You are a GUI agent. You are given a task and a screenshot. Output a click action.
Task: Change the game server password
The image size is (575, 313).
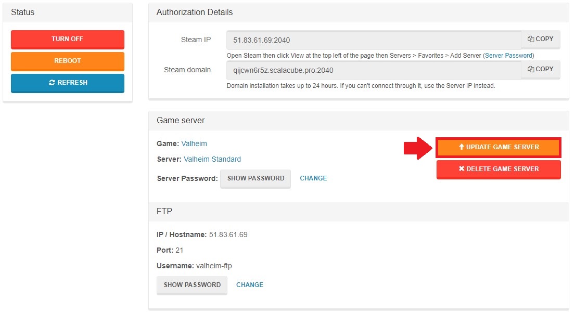click(x=313, y=178)
